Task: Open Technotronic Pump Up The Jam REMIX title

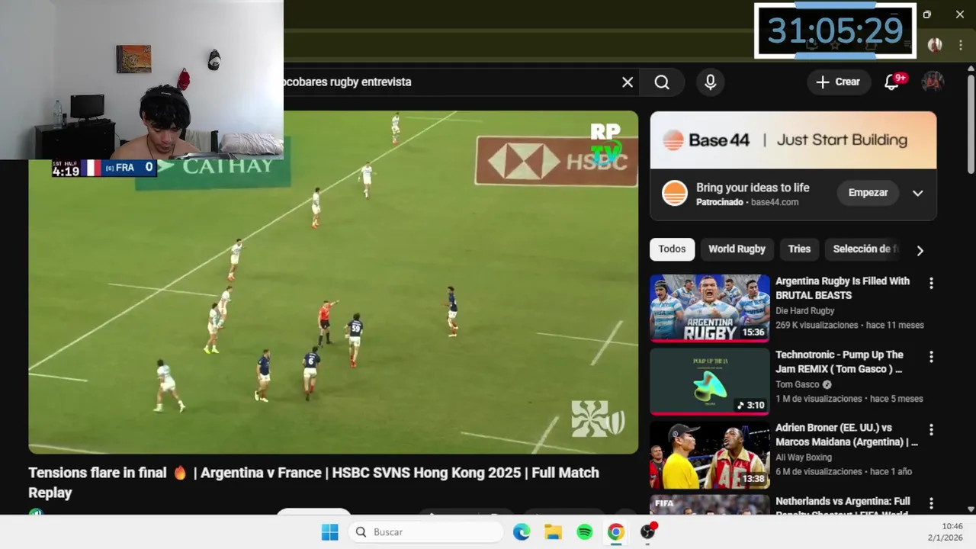Action: (x=840, y=362)
